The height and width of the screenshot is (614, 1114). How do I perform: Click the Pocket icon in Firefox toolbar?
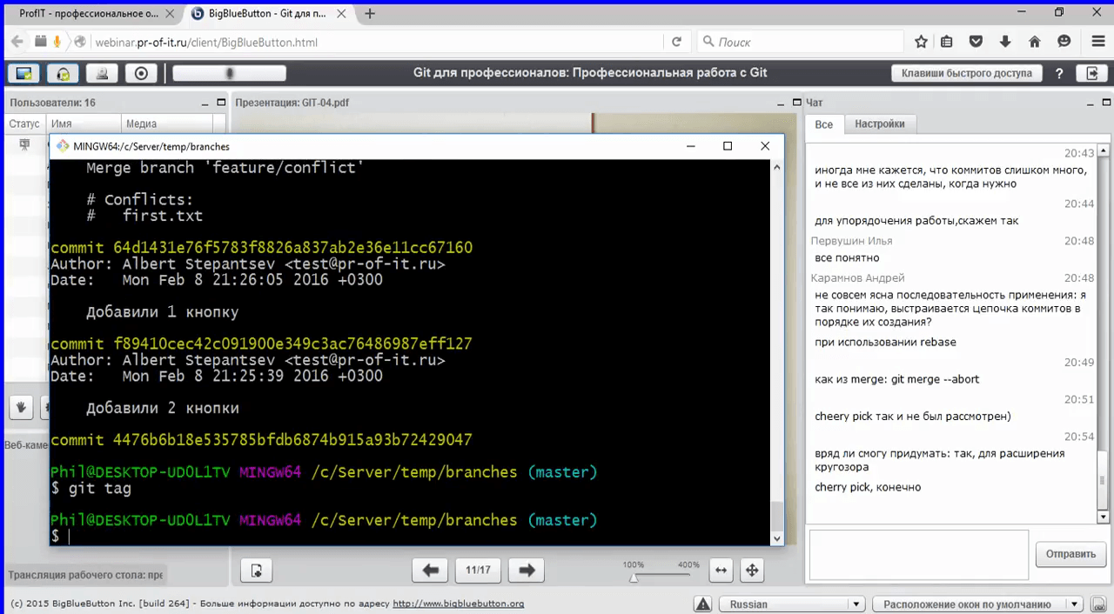[x=976, y=42]
